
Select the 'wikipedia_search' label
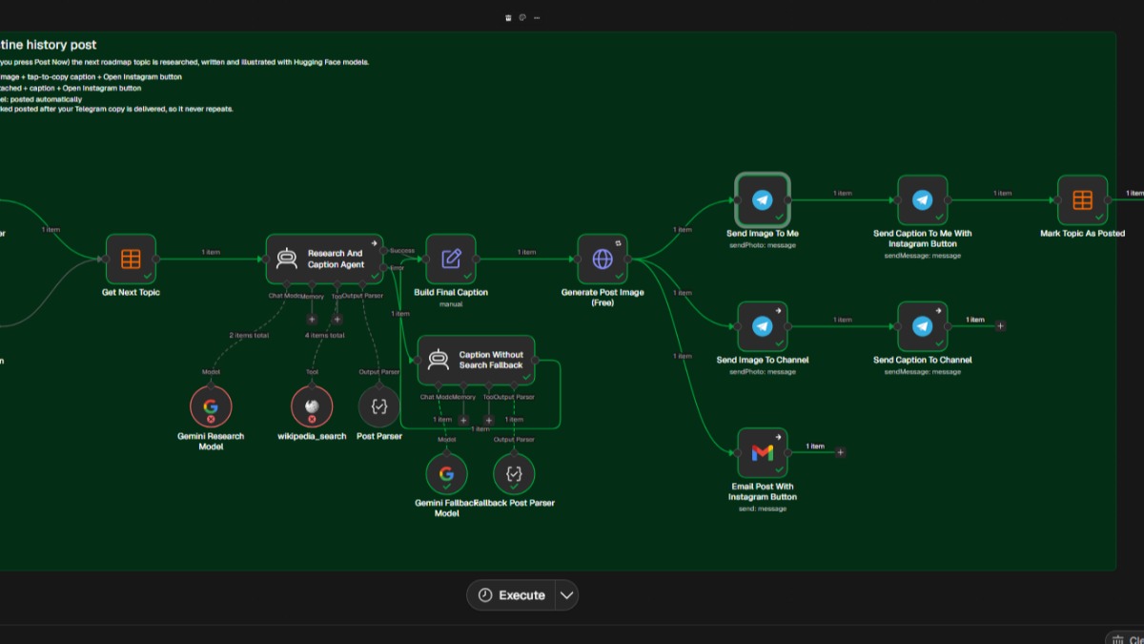click(312, 436)
